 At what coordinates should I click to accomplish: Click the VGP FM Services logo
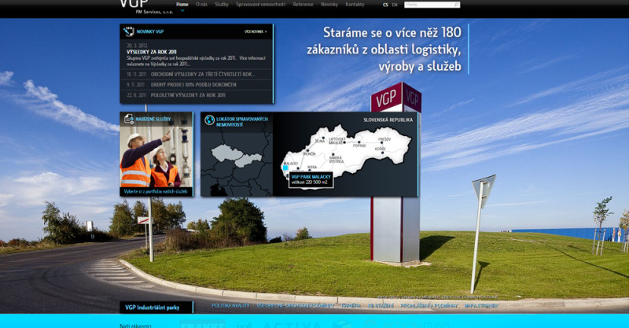point(146,7)
